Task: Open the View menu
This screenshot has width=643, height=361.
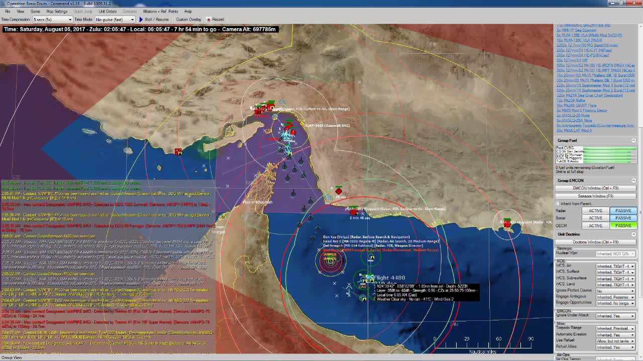Action: pos(21,11)
